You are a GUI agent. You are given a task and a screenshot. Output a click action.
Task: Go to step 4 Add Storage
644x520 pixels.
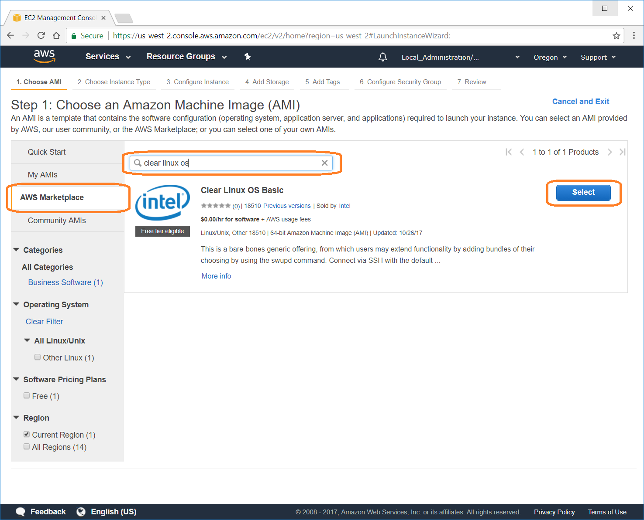(x=267, y=82)
